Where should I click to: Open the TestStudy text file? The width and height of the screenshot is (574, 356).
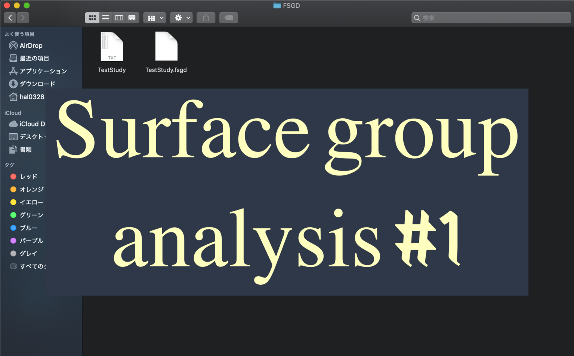point(112,47)
